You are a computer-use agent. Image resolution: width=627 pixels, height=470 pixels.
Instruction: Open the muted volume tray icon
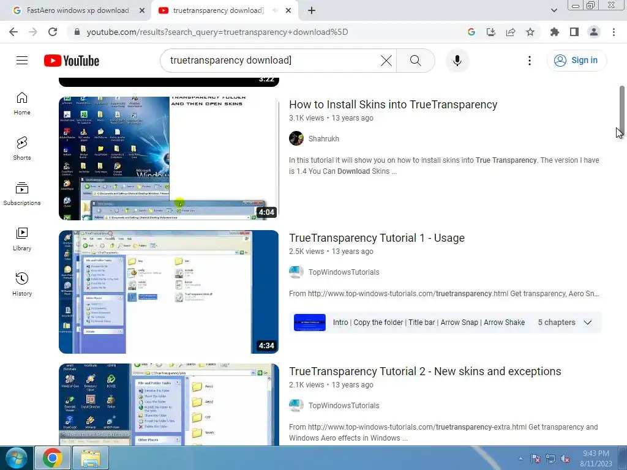(x=565, y=458)
